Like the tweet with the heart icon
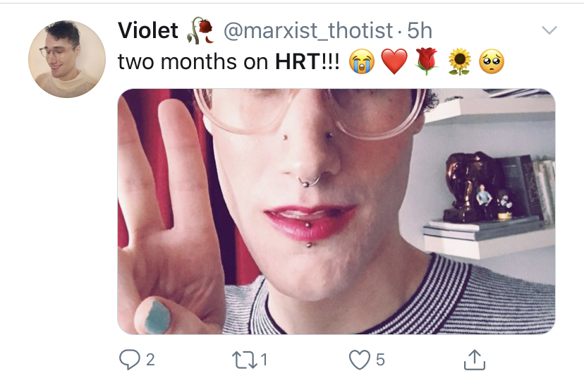The image size is (584, 371). [360, 360]
